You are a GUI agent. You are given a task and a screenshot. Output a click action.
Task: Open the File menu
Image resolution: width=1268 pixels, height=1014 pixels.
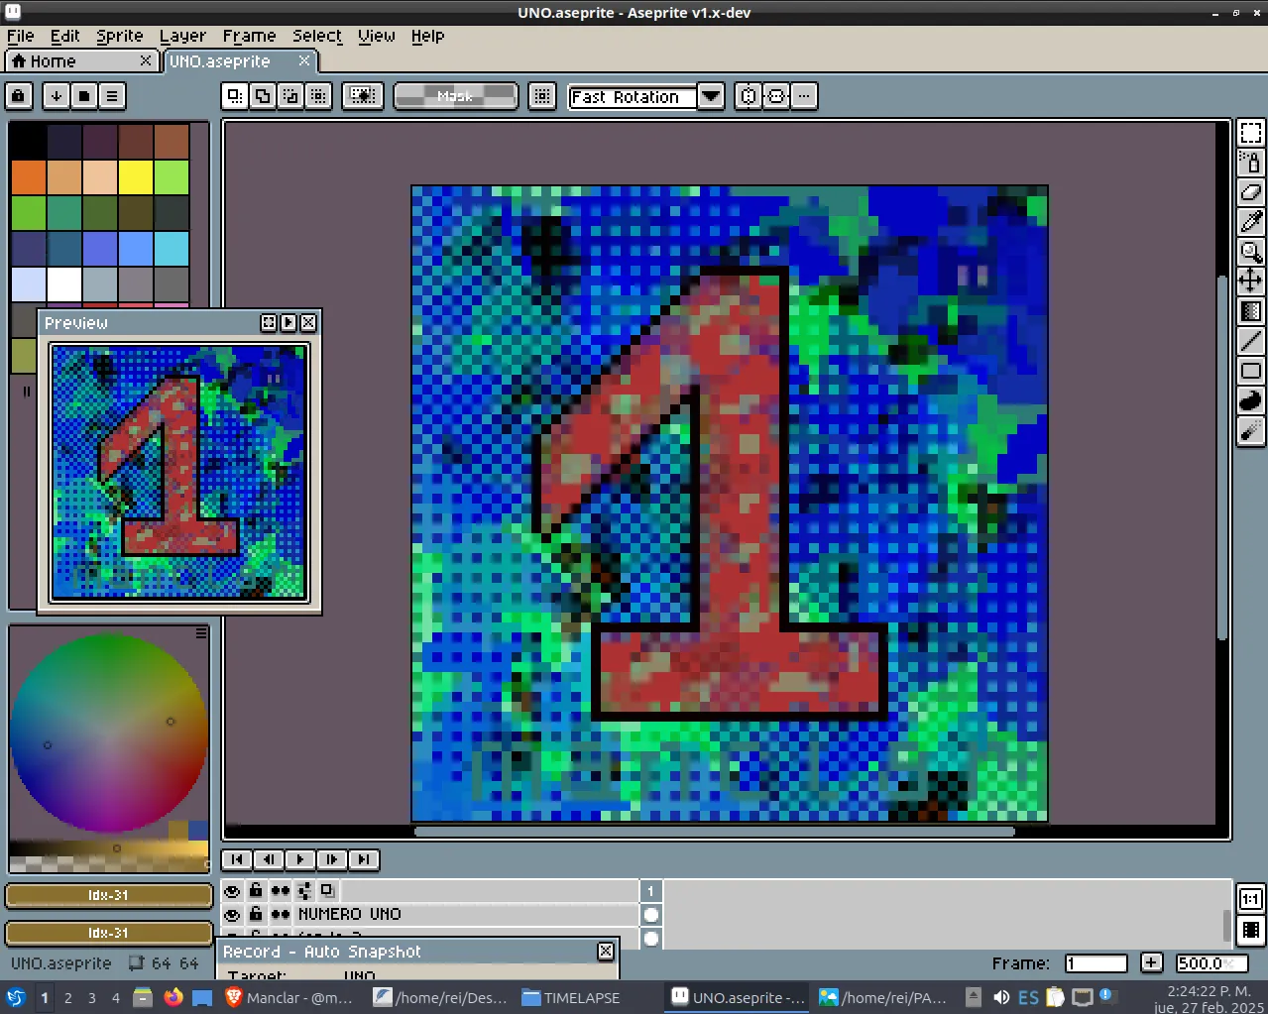click(21, 36)
